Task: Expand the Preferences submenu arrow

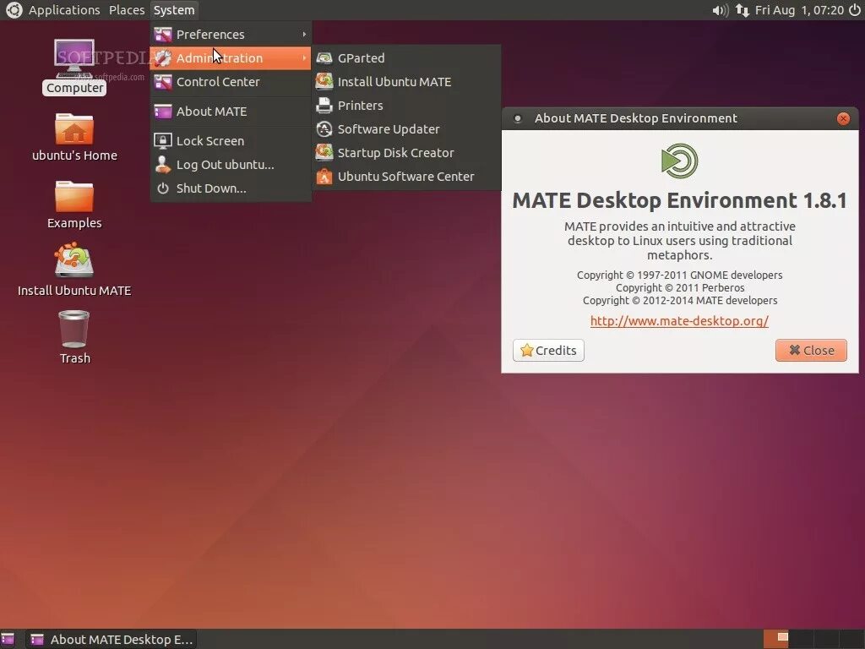Action: tap(304, 34)
